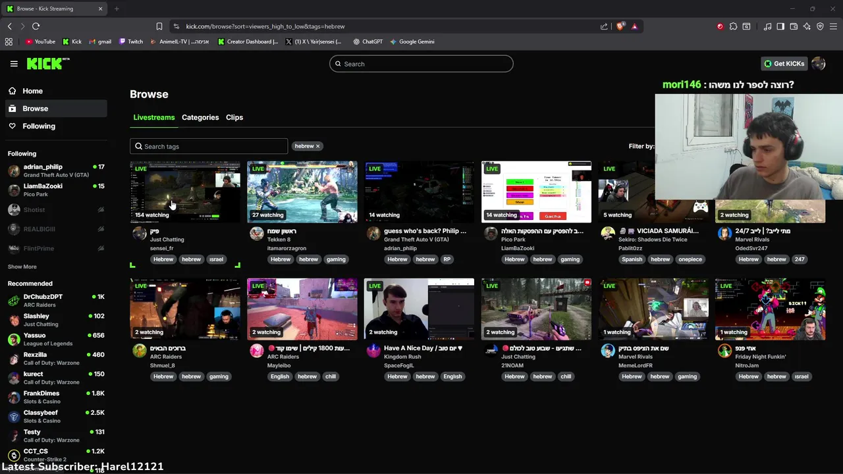Open Rexzilla recommended channel

coord(56,358)
